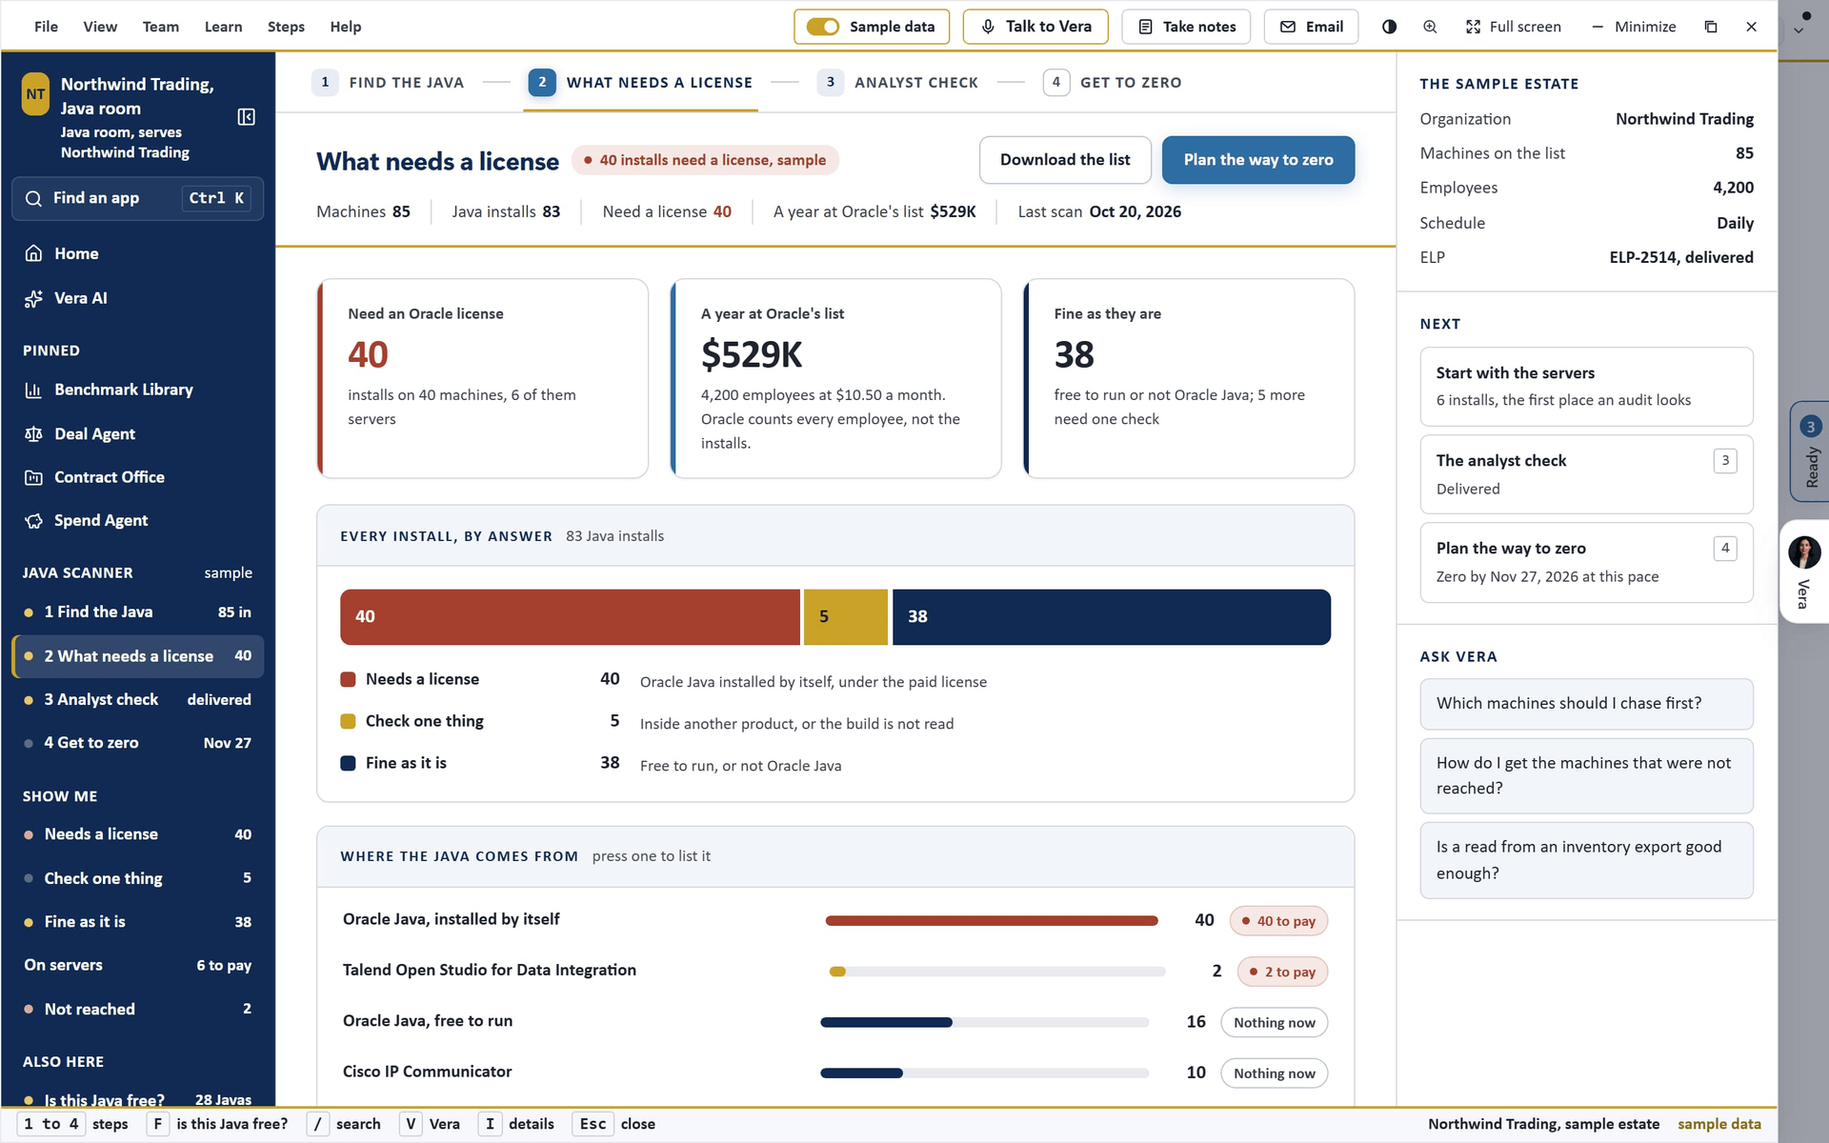Click the red 40 bar segment
This screenshot has width=1829, height=1143.
(x=570, y=617)
